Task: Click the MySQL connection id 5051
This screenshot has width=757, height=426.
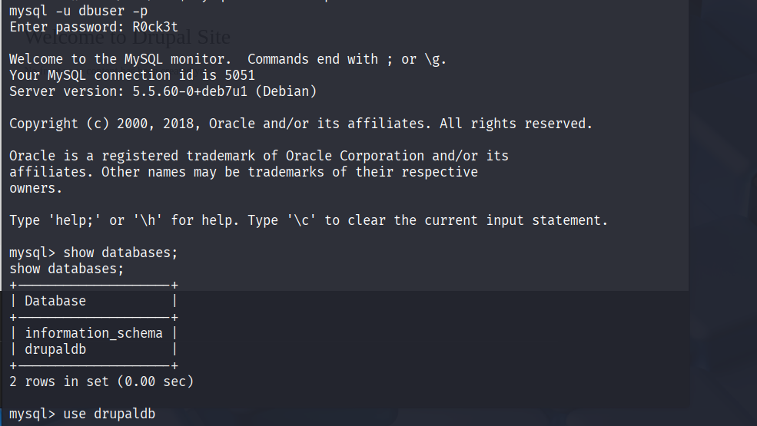Action: click(x=240, y=75)
